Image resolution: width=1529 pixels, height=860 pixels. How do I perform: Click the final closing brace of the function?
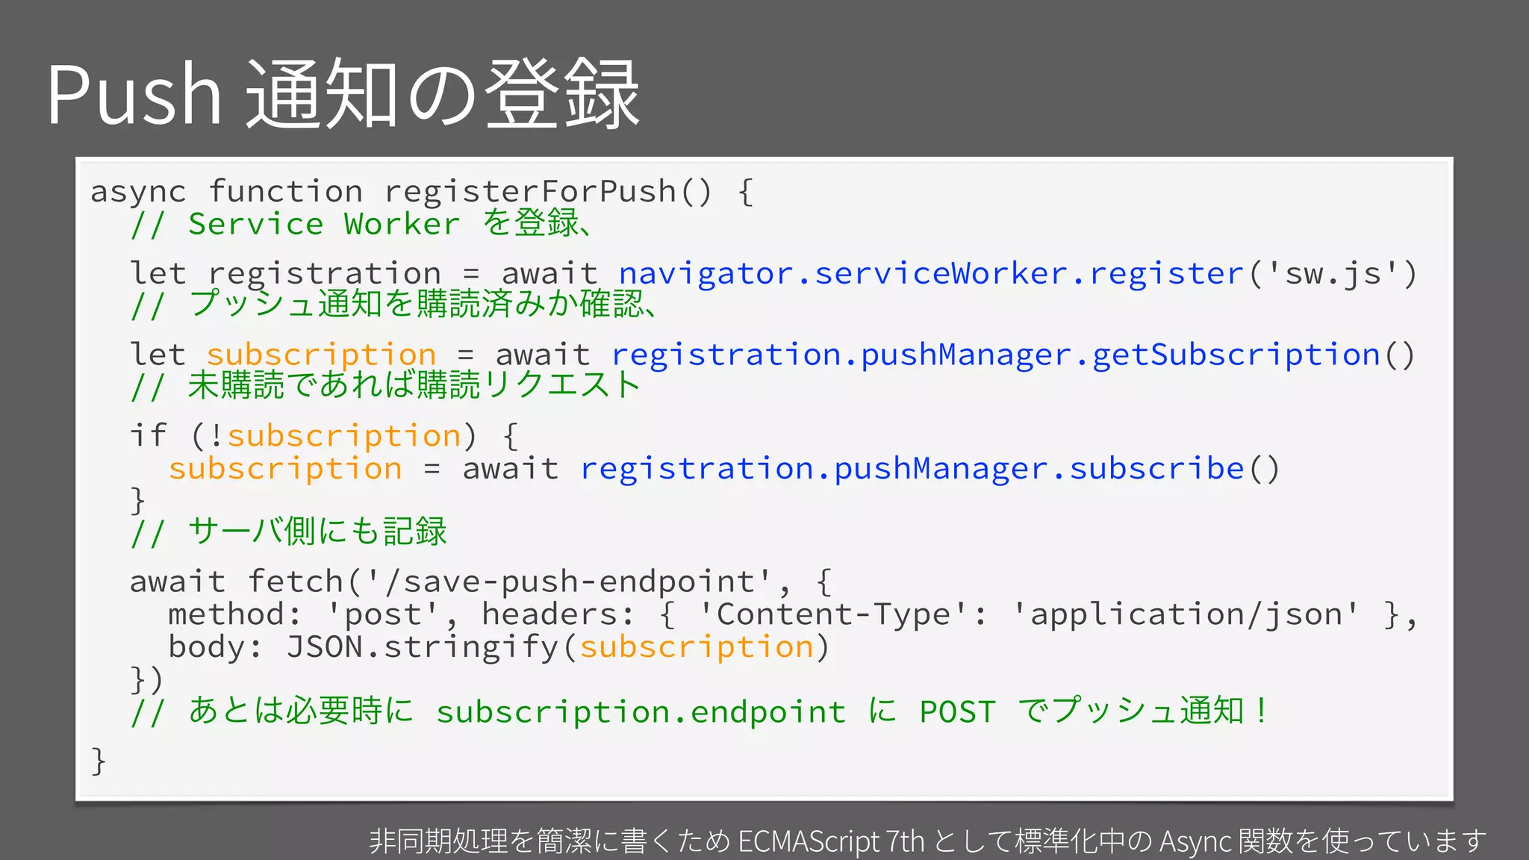pyautogui.click(x=98, y=761)
